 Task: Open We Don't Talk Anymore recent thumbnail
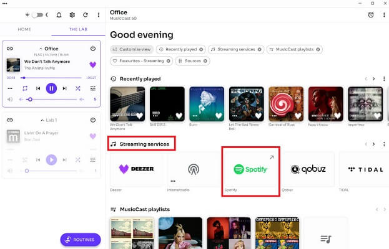127,104
